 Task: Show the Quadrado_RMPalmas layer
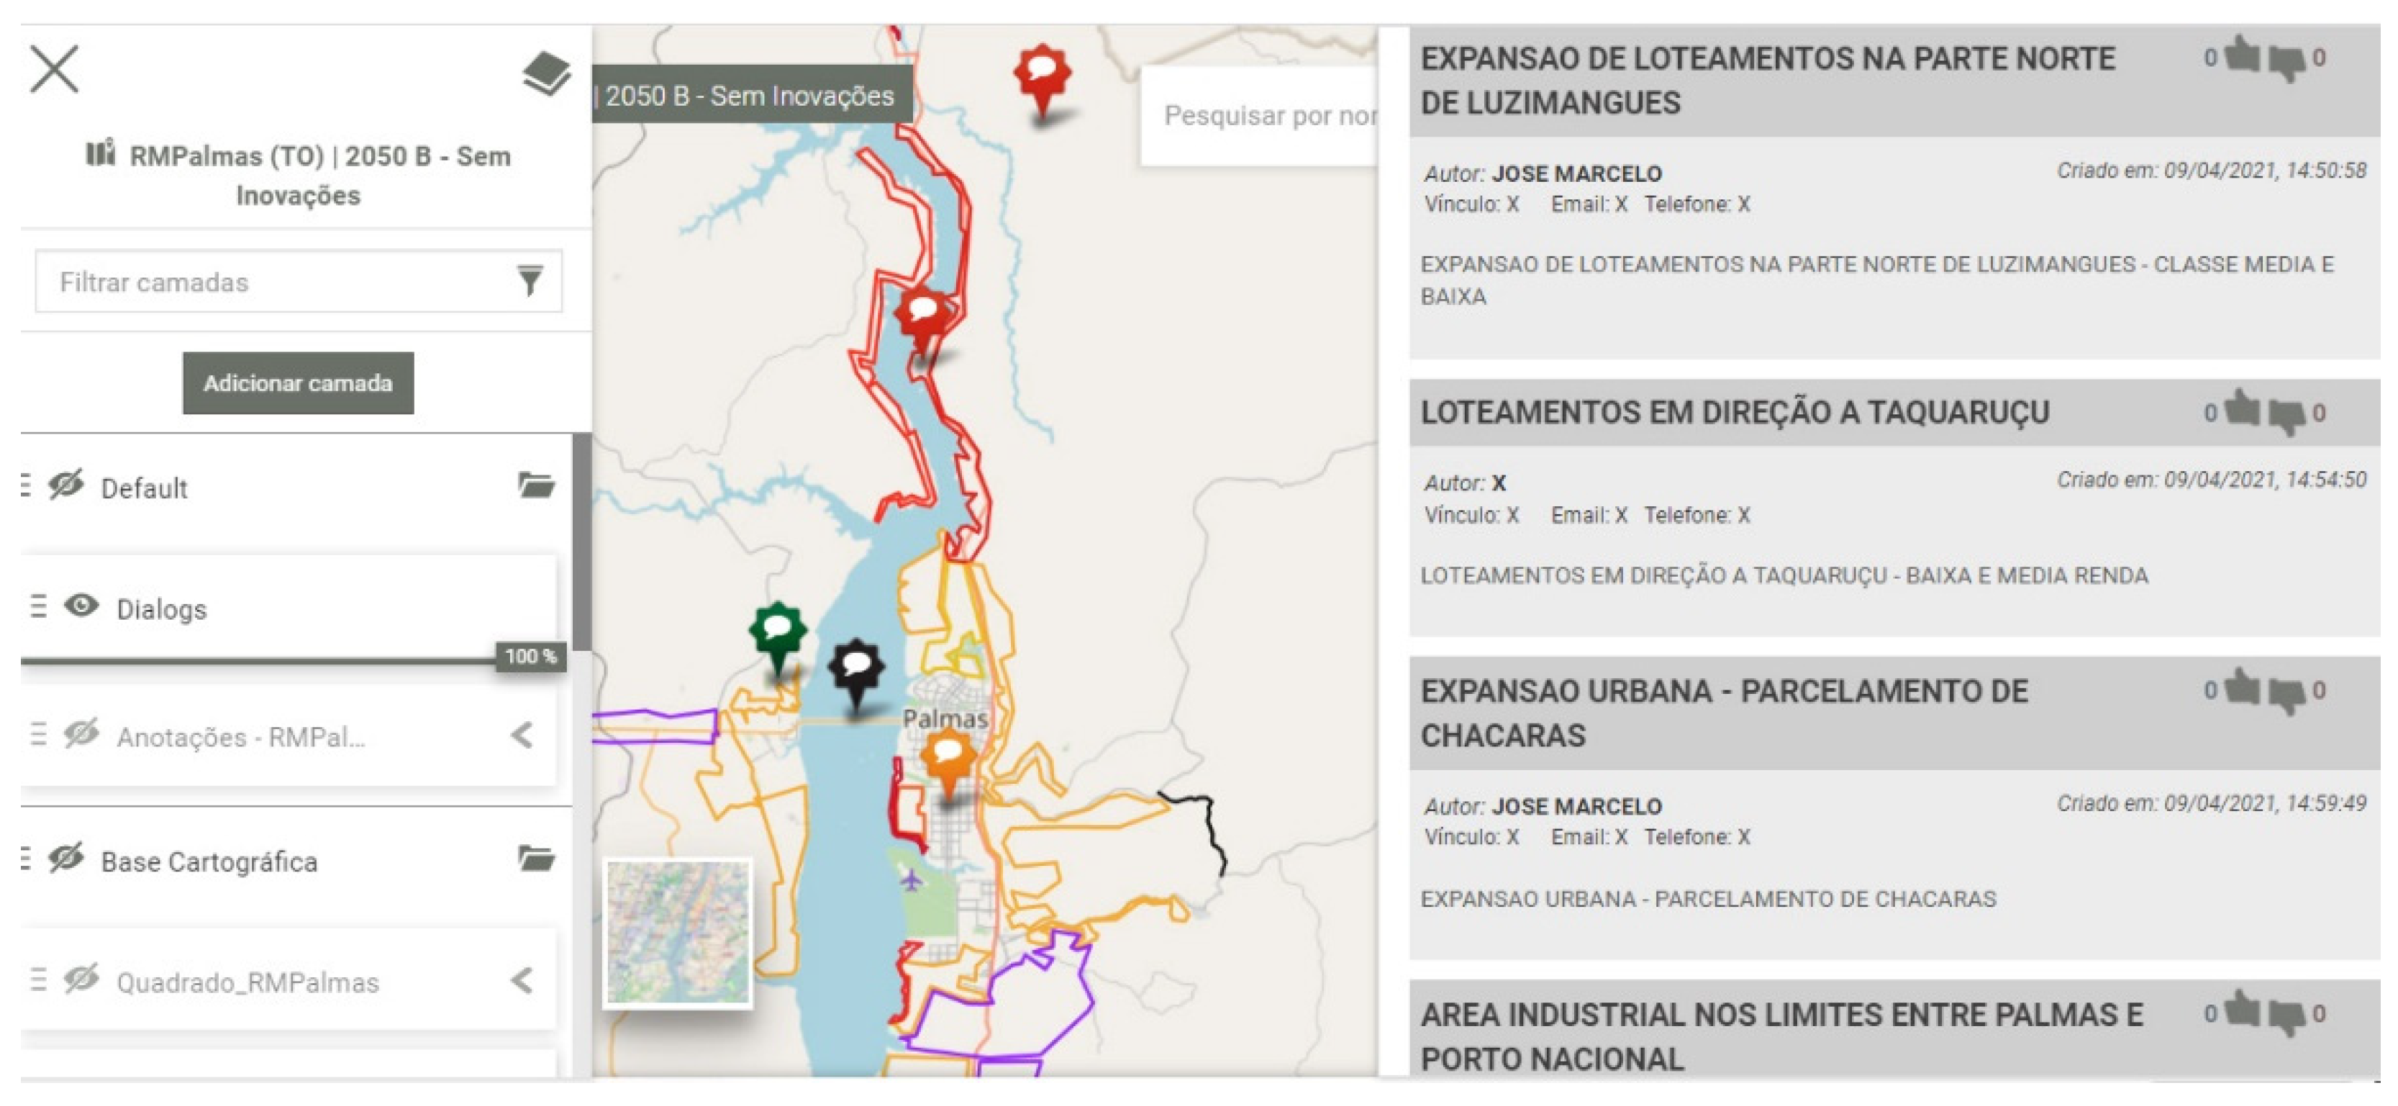(81, 979)
